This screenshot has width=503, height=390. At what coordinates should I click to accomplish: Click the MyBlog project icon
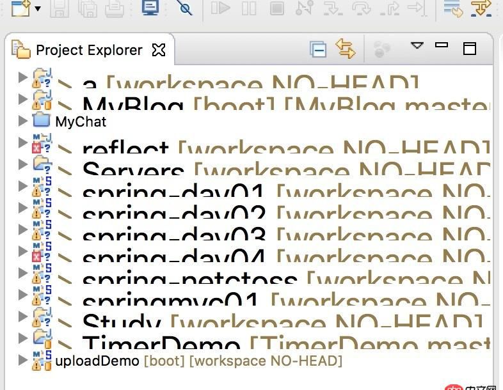coord(42,99)
